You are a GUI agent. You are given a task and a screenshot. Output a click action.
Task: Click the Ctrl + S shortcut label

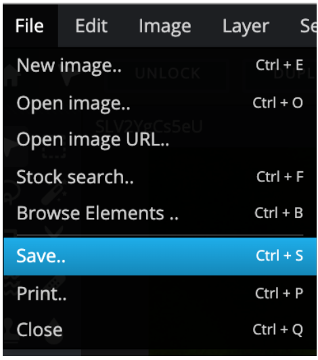[x=279, y=255]
